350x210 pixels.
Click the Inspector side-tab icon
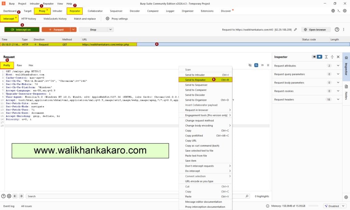click(x=346, y=58)
